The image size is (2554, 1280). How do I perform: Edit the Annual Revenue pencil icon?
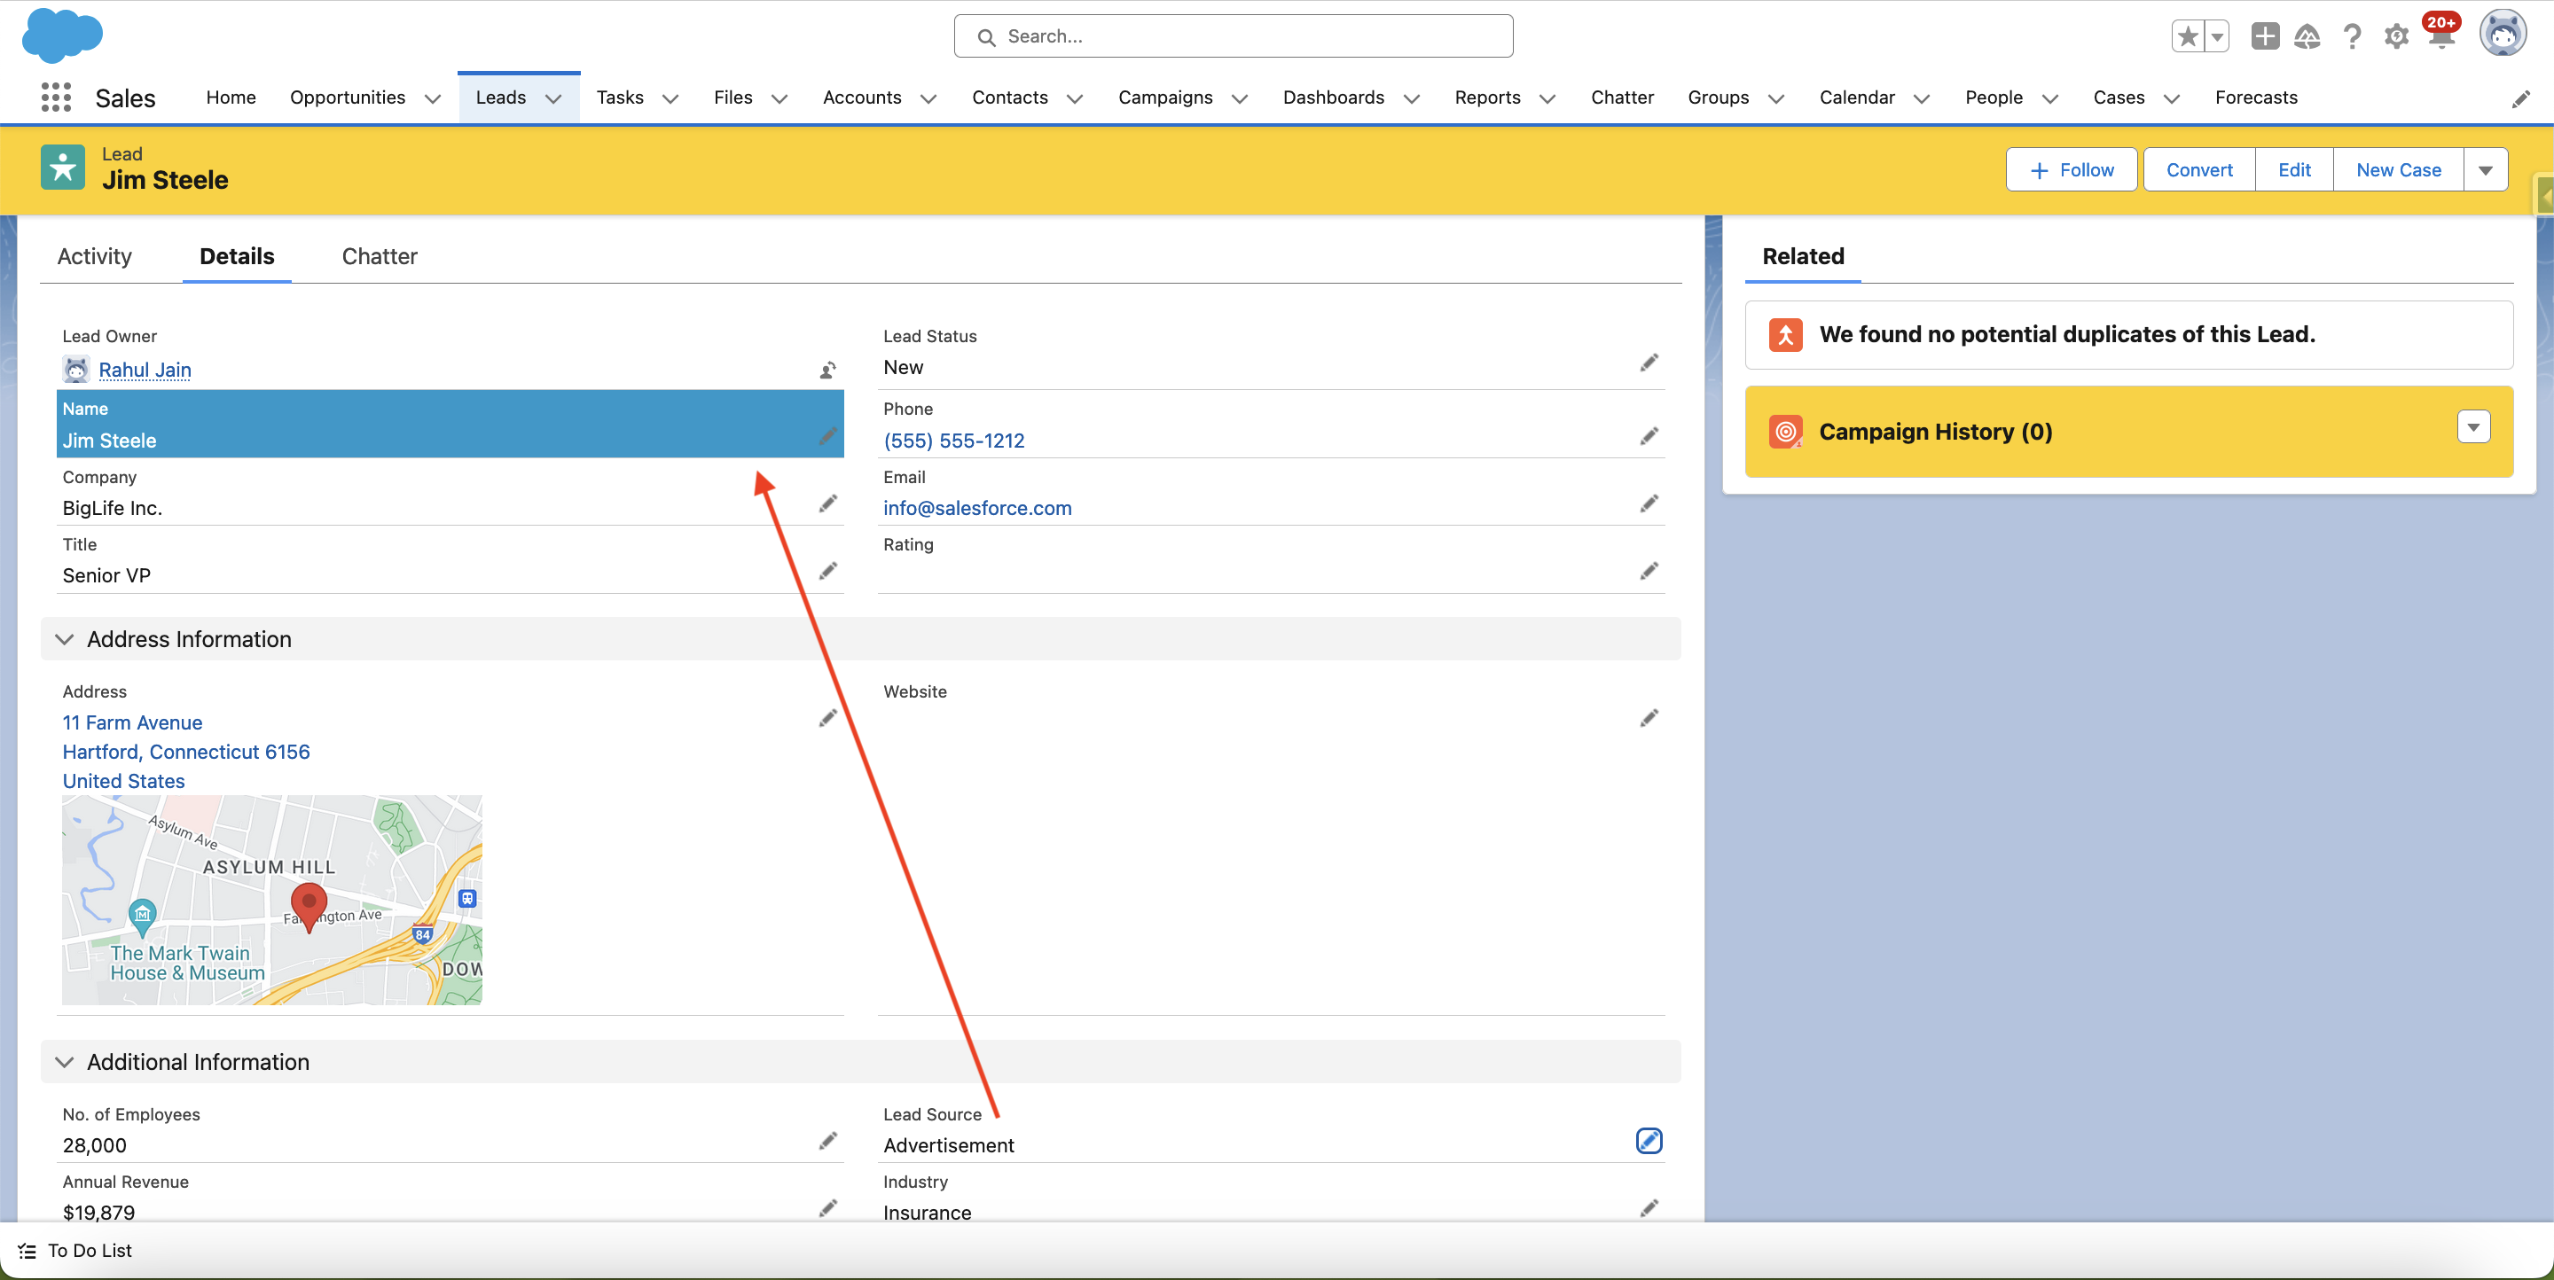pos(828,1207)
